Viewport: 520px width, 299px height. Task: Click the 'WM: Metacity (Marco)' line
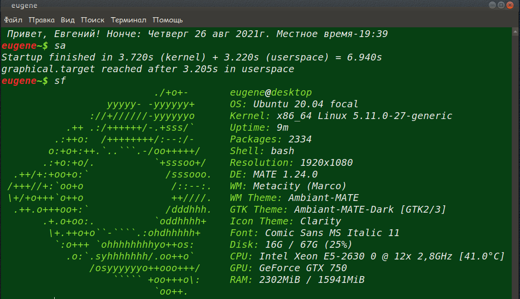pyautogui.click(x=288, y=186)
